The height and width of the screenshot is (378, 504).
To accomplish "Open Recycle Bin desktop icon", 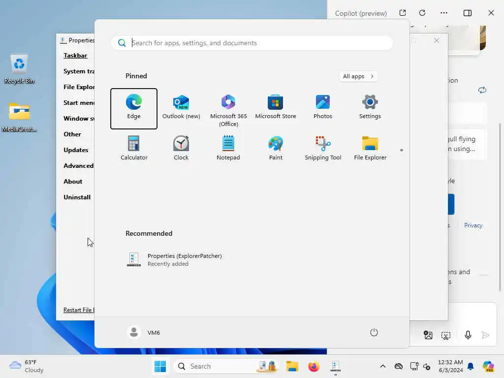I will 19,69.
